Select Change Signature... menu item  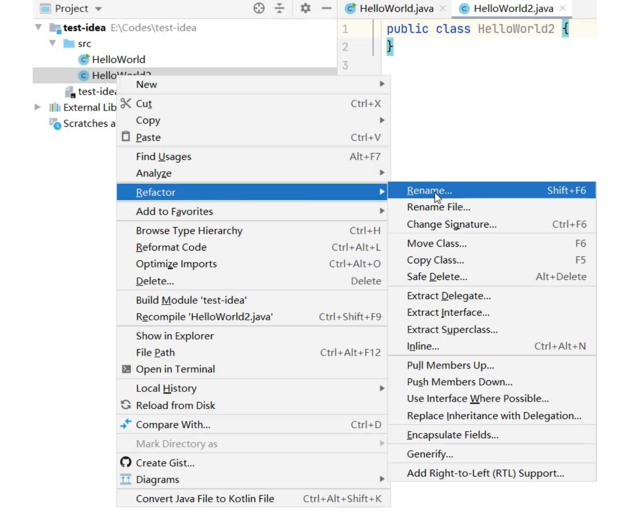pyautogui.click(x=492, y=224)
